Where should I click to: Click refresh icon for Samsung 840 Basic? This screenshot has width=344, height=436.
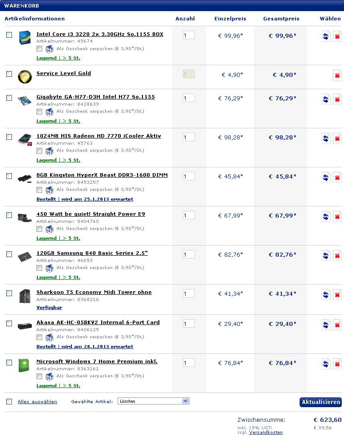[x=326, y=255]
